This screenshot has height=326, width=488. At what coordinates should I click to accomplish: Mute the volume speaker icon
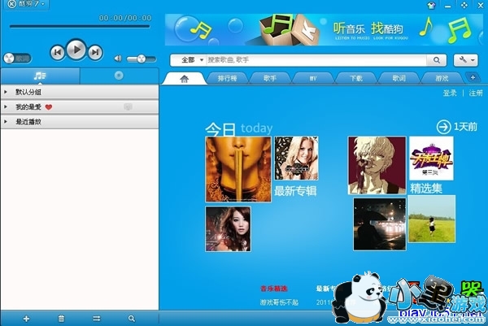click(118, 59)
